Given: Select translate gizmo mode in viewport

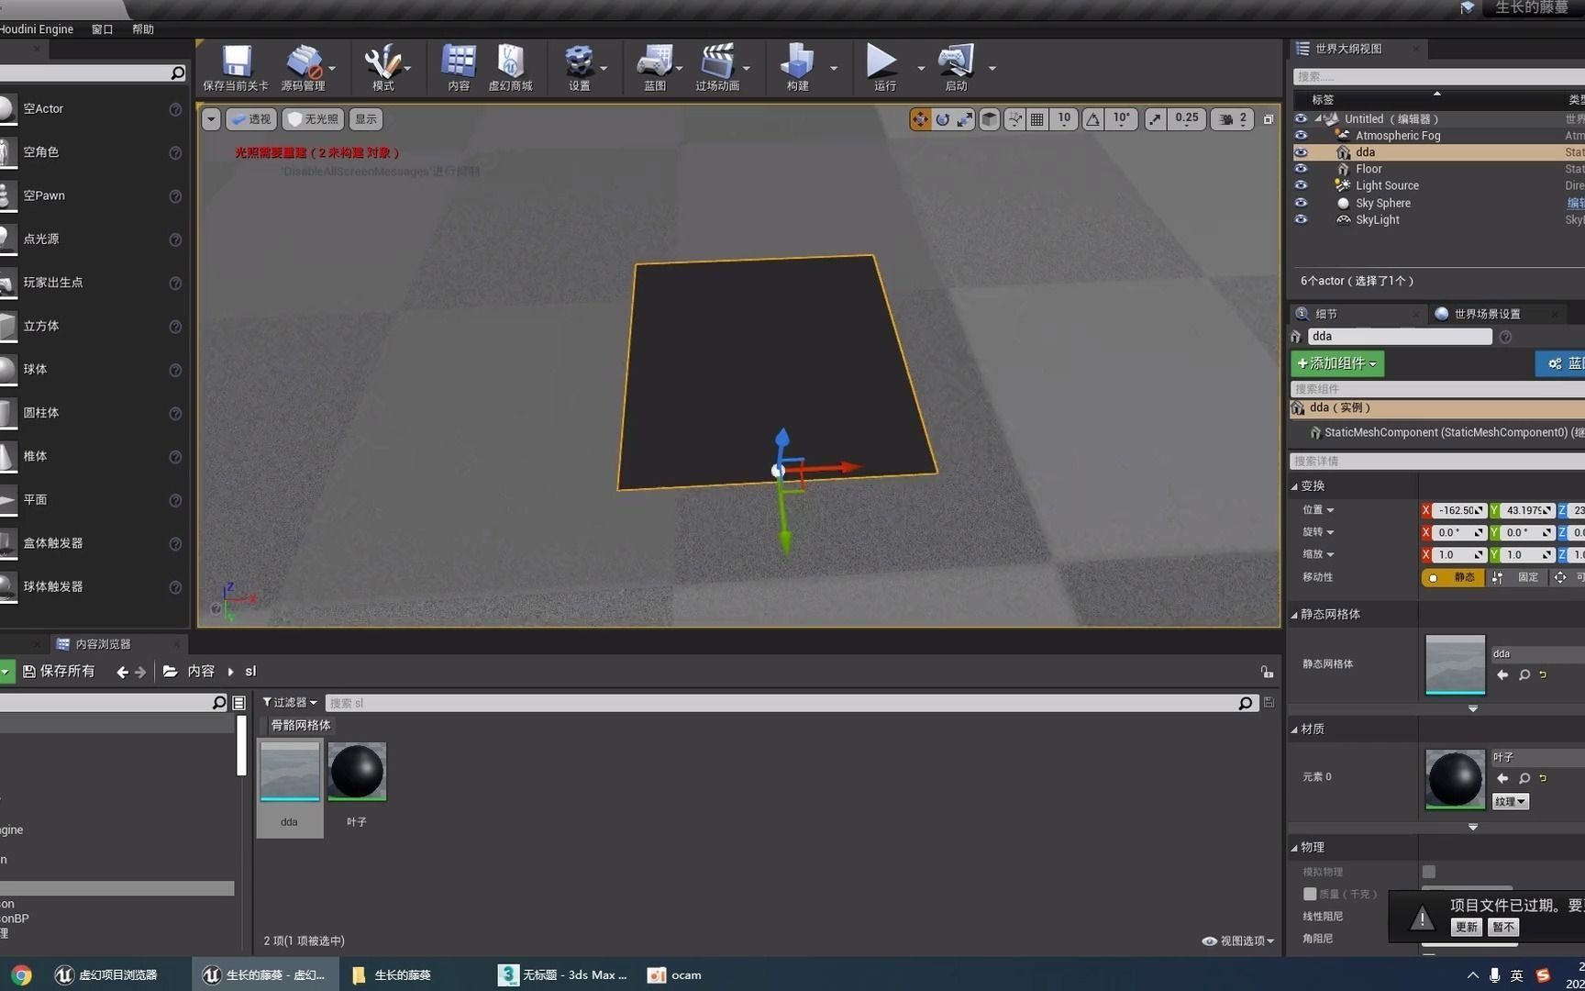Looking at the screenshot, I should point(920,119).
